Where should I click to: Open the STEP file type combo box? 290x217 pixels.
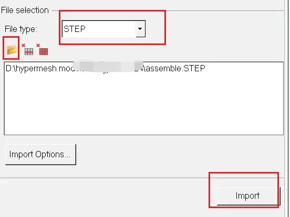pos(103,29)
